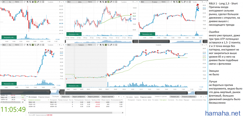243x116 pixels.
Task: Activate the zoom magnifier in SPY 5m chart
Action: tap(30, 2)
